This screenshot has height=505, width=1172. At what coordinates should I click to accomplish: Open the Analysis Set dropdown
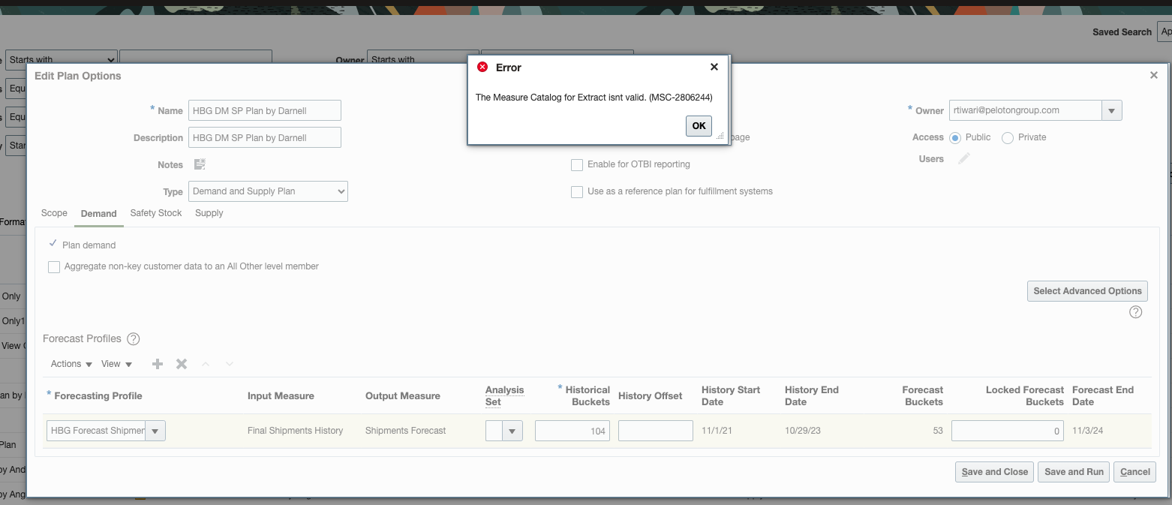pos(512,431)
